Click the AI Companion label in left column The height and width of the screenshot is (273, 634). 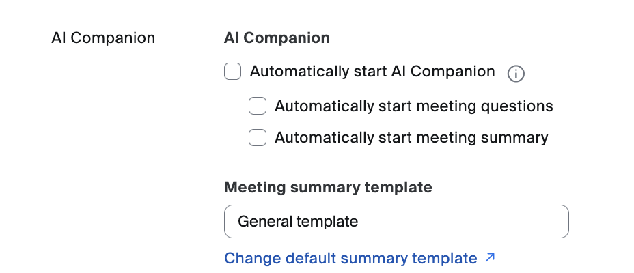(x=103, y=38)
